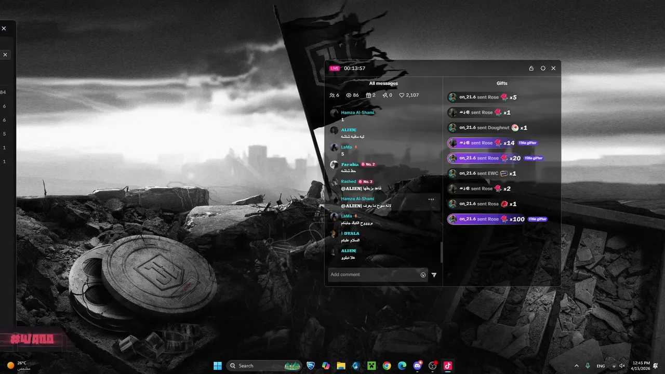Click on_21.6 sent Doughnut x1 gift entry
Viewport: 665px width, 374px height.
pyautogui.click(x=488, y=128)
